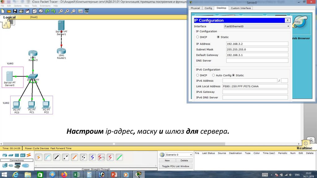Click the Toggle PDU List Window button

[x=176, y=166]
